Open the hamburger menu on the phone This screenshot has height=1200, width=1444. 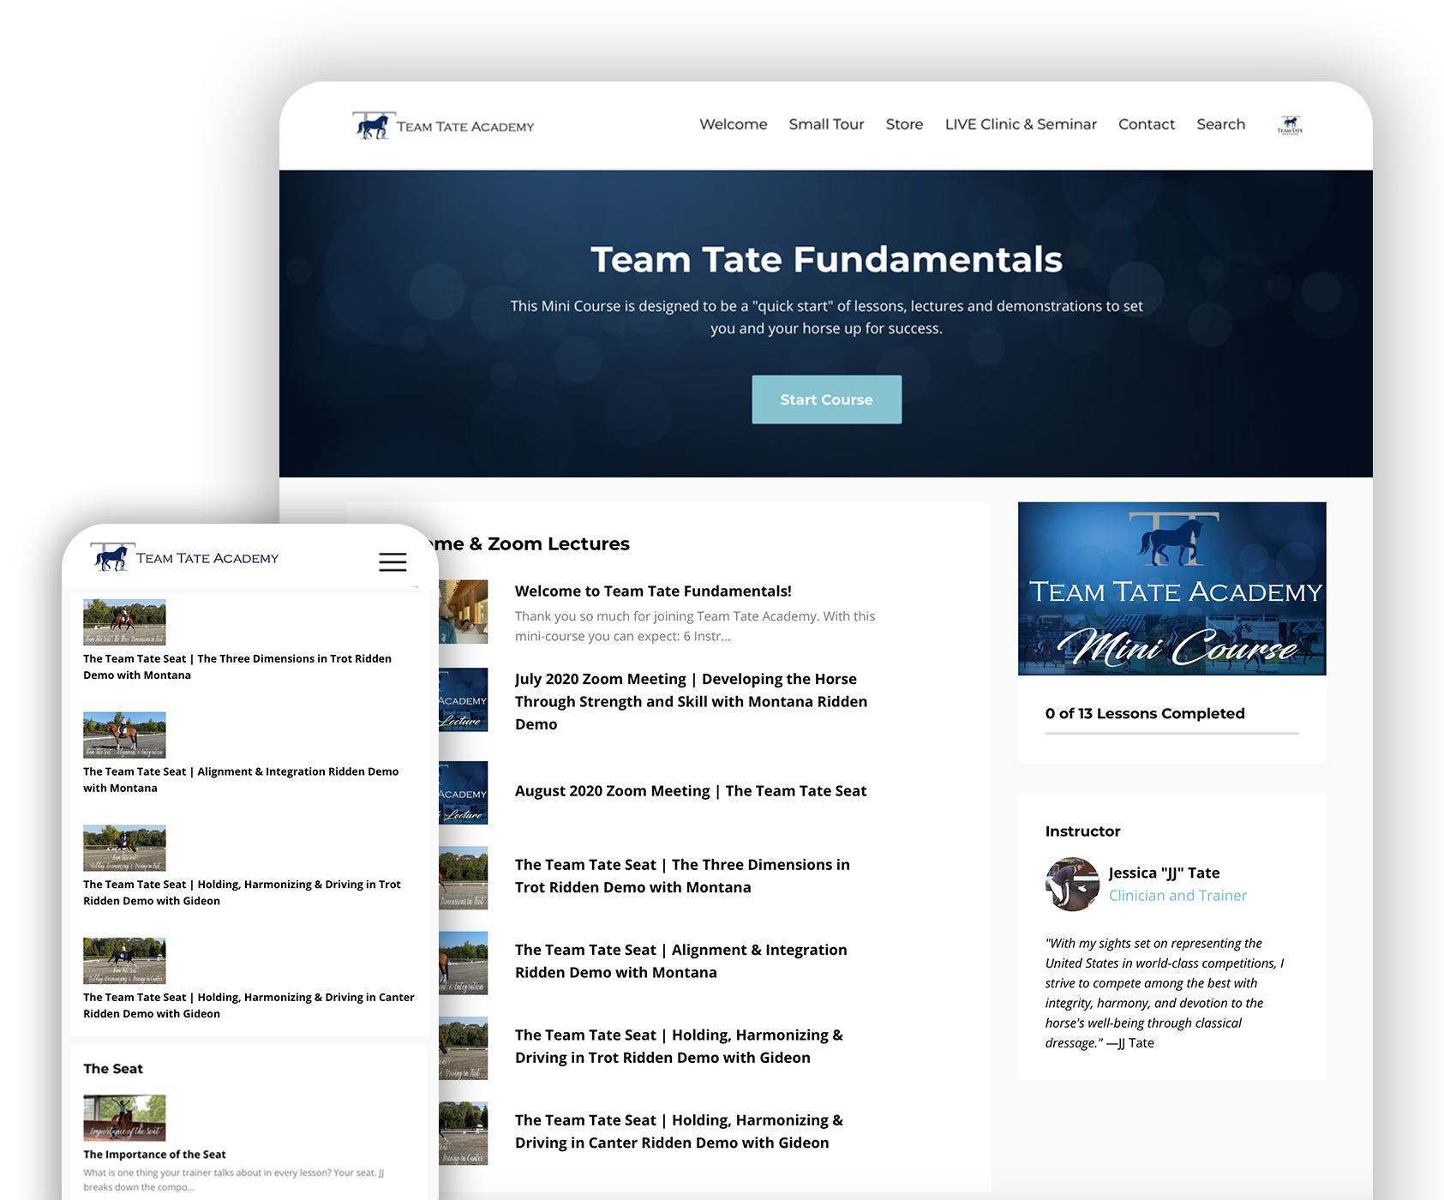coord(392,561)
